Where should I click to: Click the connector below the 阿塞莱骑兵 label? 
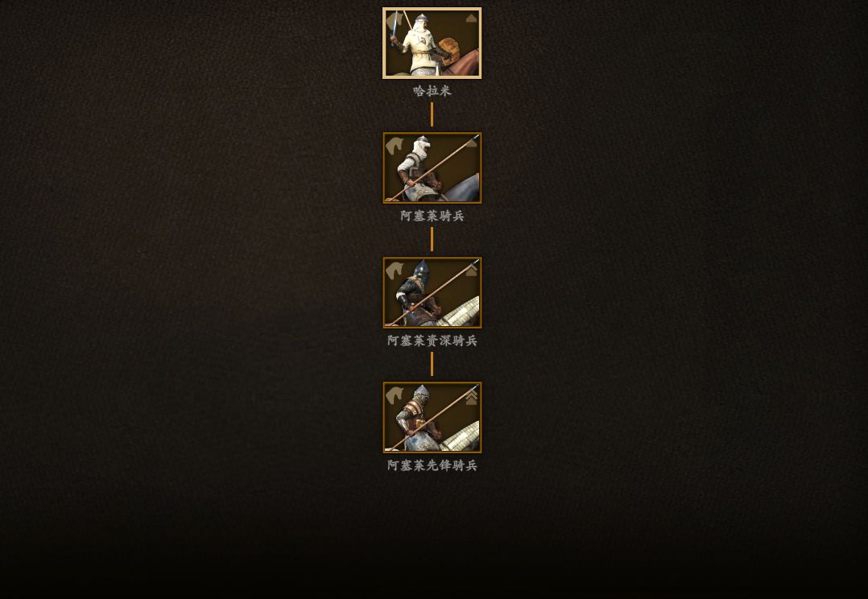click(x=432, y=239)
